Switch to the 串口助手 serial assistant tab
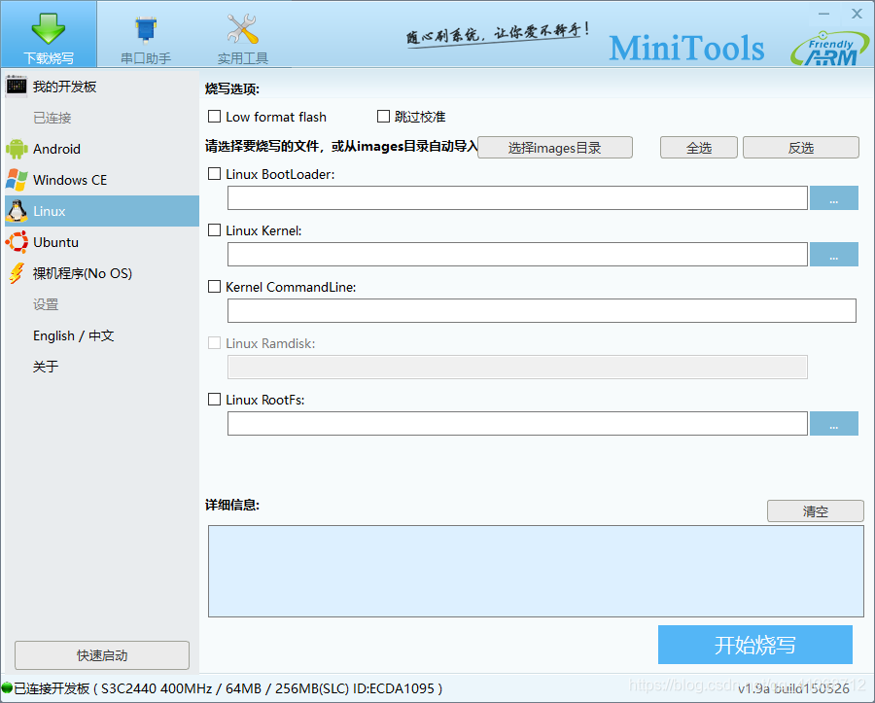Image resolution: width=875 pixels, height=703 pixels. [x=146, y=35]
